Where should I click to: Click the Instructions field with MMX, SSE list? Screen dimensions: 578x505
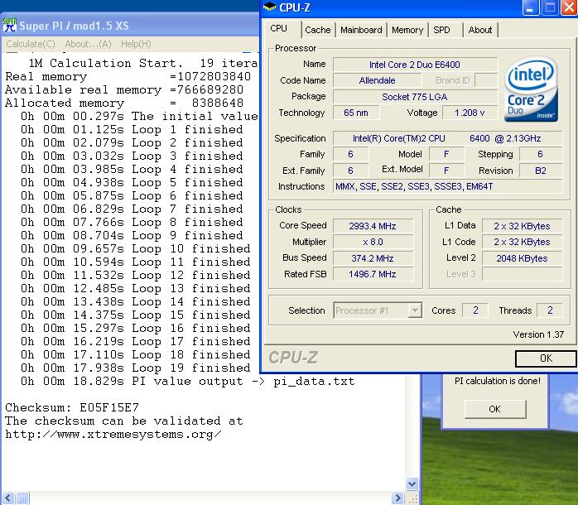[x=447, y=186]
